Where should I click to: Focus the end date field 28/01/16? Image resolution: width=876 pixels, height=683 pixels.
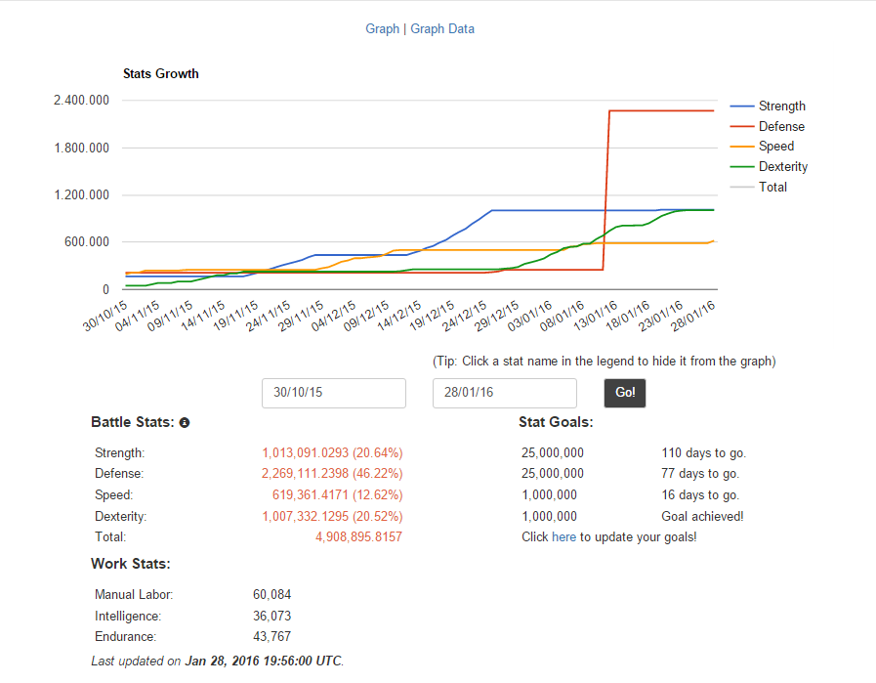[505, 393]
